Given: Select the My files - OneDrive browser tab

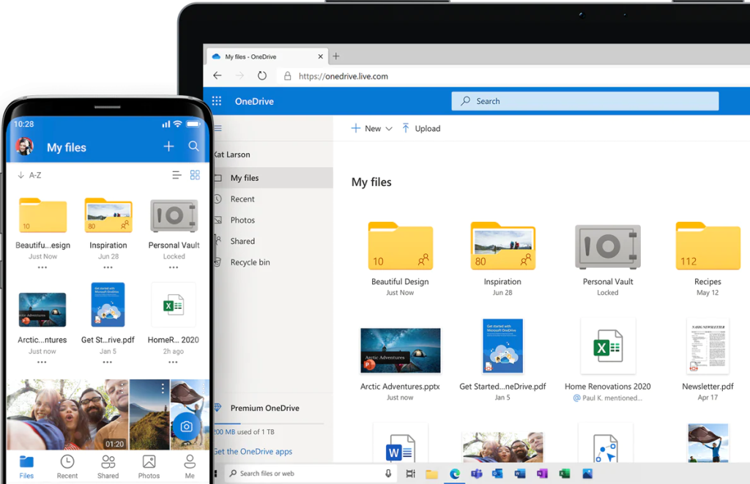Looking at the screenshot, I should [267, 56].
